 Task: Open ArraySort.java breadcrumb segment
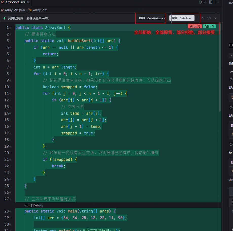(x=15, y=10)
